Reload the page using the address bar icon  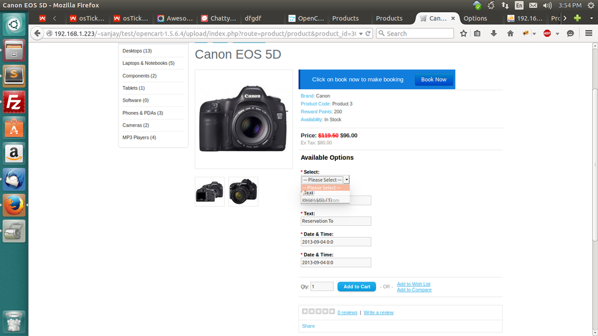[368, 33]
